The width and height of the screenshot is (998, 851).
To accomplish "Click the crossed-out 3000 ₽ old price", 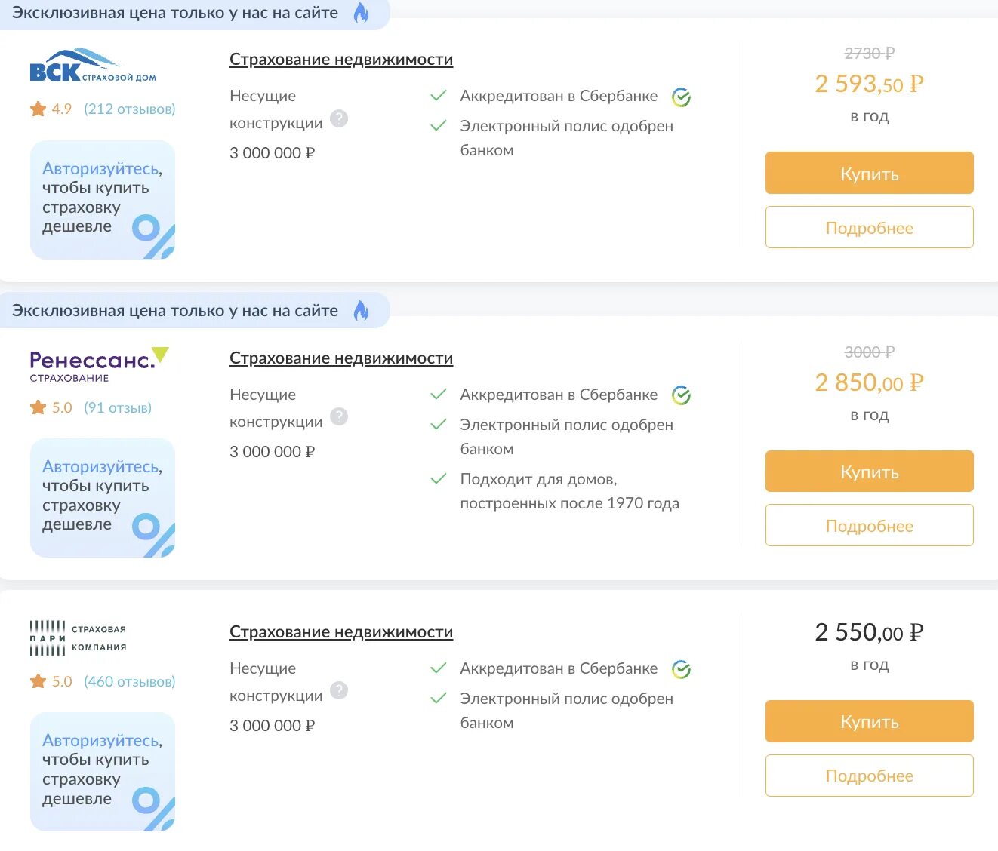I will click(868, 351).
